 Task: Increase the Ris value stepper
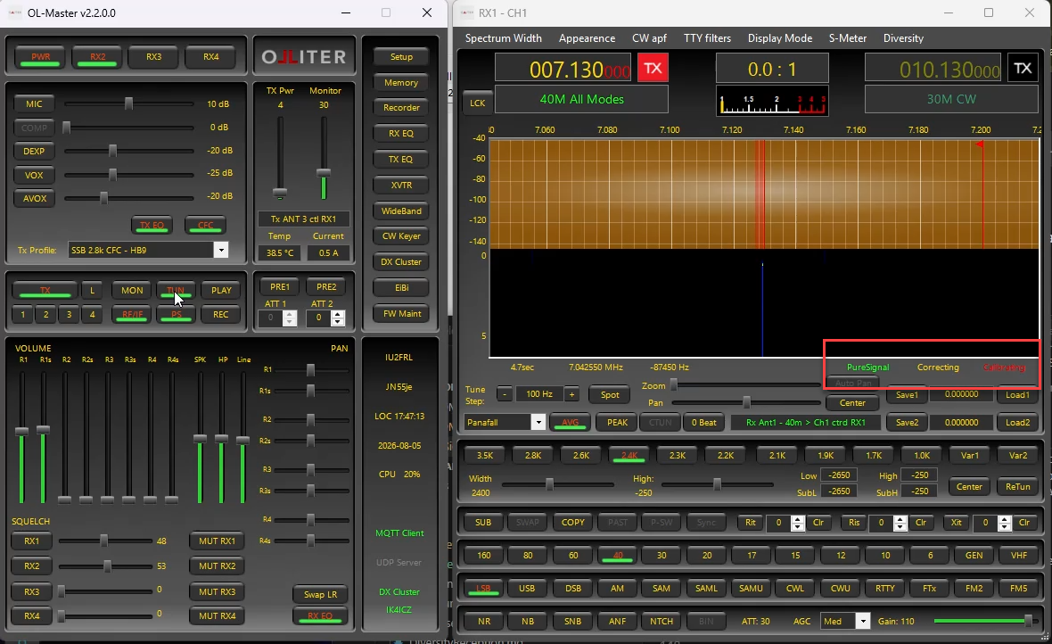pyautogui.click(x=900, y=519)
